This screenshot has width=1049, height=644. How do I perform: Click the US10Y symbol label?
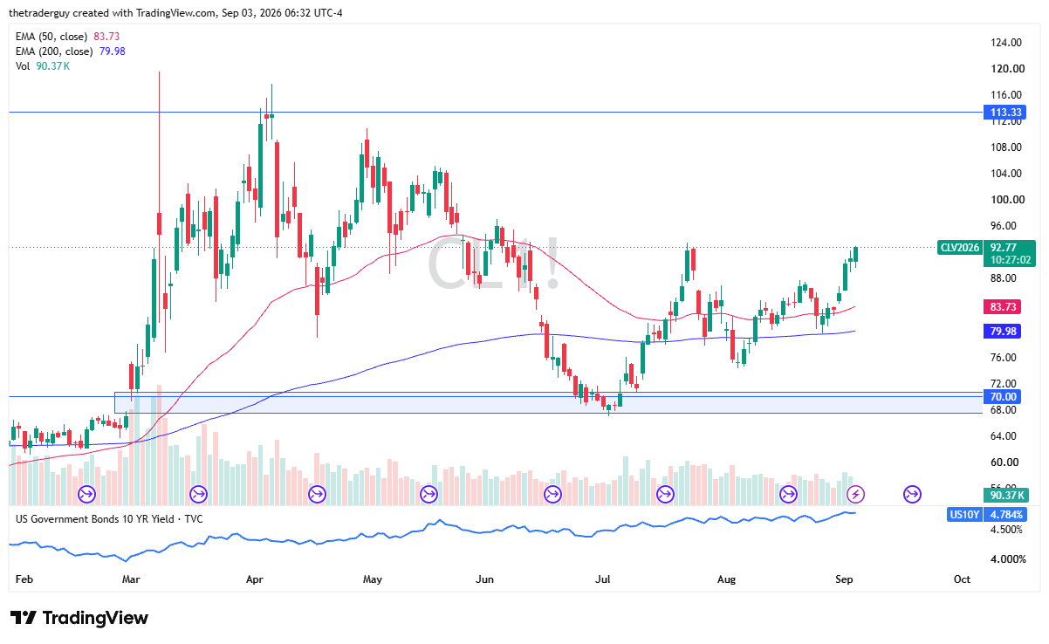[963, 515]
